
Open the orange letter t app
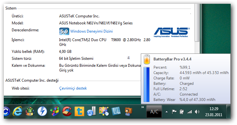point(79,111)
